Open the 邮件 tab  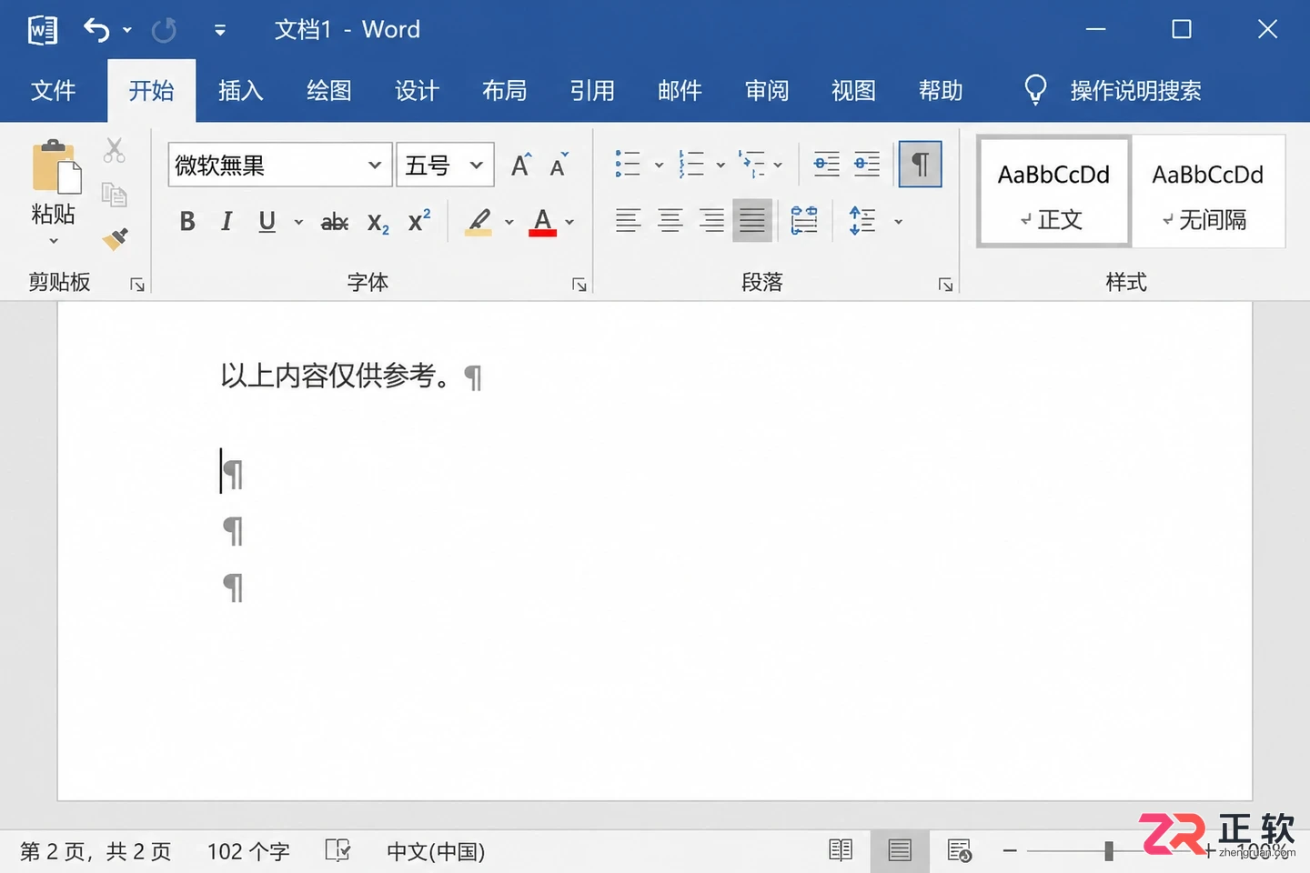(x=680, y=91)
